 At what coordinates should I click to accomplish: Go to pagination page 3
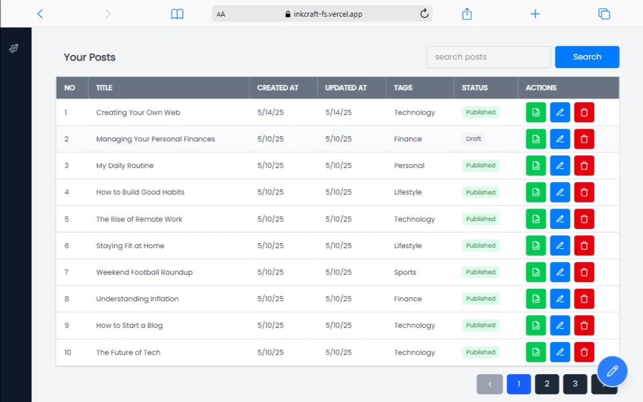575,384
